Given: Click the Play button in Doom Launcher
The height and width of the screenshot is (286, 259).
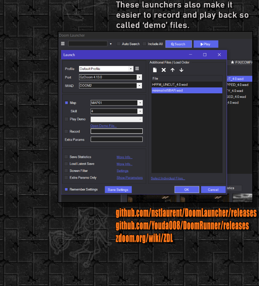Looking at the screenshot, I should click(206, 44).
